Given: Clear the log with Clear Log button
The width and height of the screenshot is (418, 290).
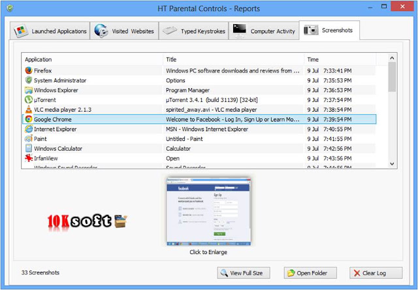Looking at the screenshot, I should coord(376,273).
